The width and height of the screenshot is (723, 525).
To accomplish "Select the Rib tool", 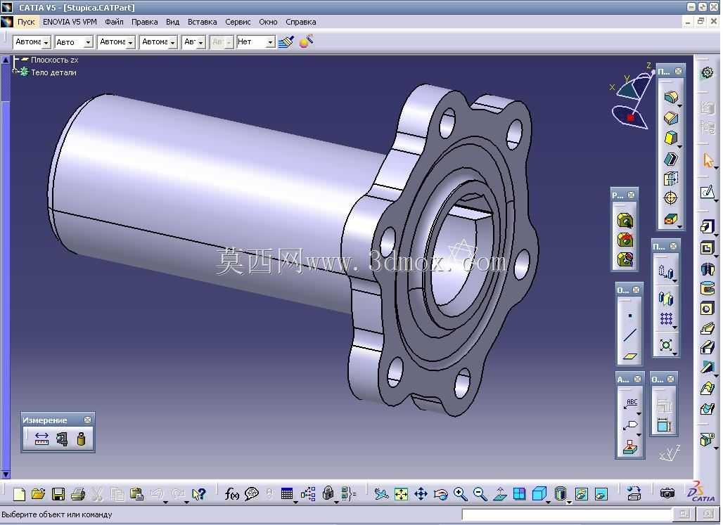I will [707, 328].
